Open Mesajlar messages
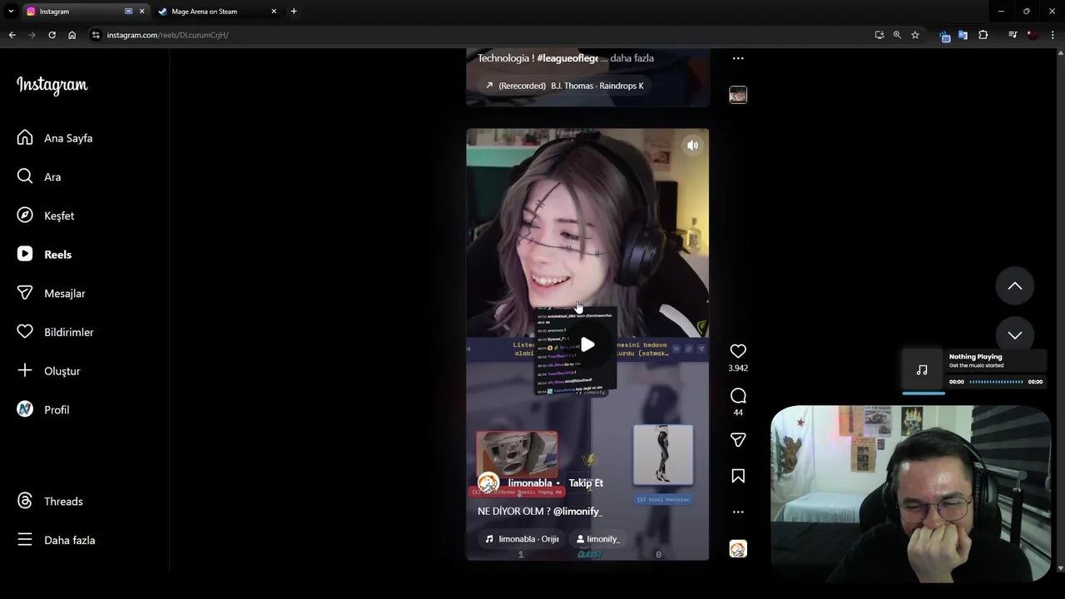The width and height of the screenshot is (1065, 599). point(52,293)
